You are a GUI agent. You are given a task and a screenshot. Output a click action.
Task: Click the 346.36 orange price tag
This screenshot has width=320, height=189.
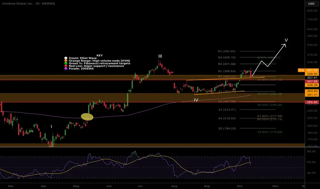312,85
